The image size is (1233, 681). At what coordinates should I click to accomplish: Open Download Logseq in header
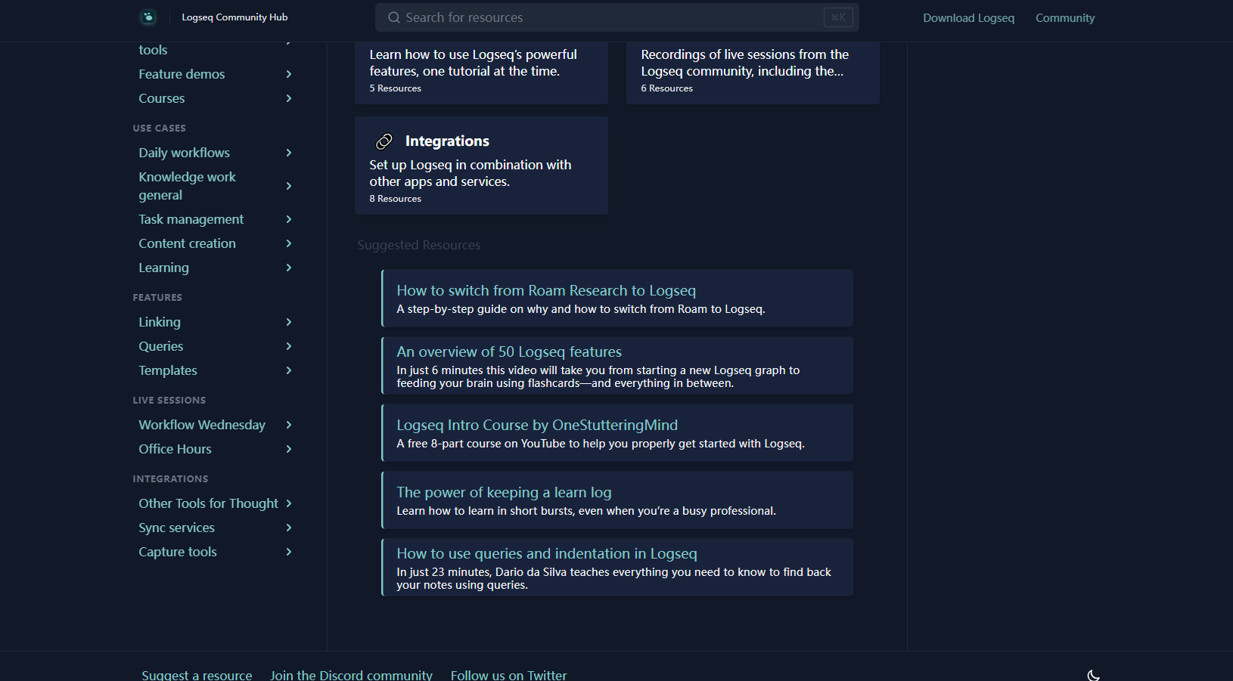tap(968, 18)
